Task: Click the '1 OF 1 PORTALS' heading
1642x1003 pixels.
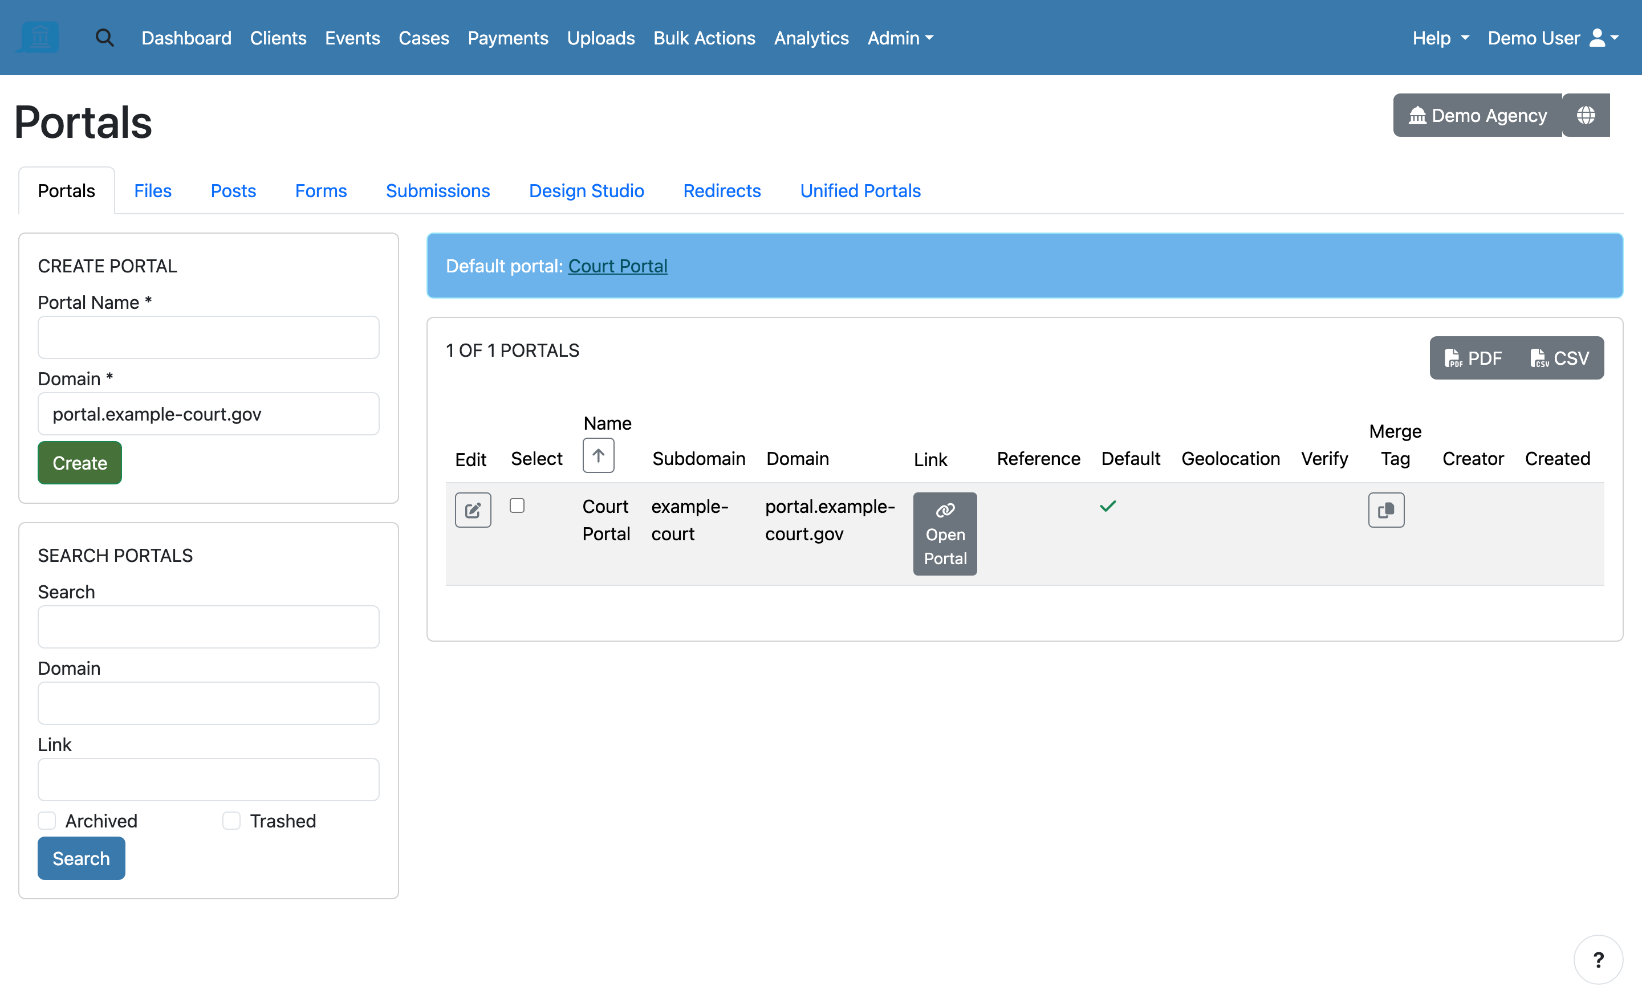Action: (x=513, y=350)
